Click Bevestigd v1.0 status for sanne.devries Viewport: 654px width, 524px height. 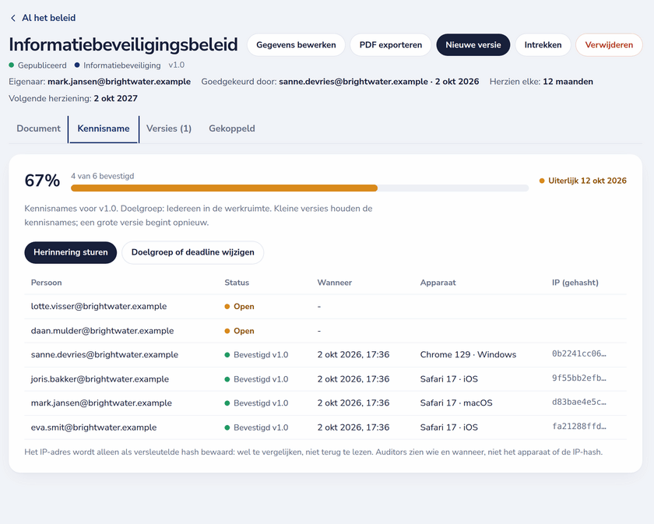pos(256,355)
